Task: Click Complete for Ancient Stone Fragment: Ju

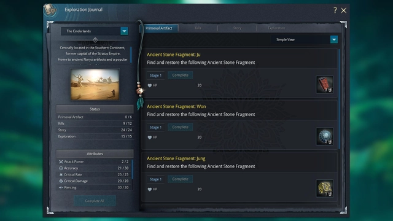Action: point(180,75)
